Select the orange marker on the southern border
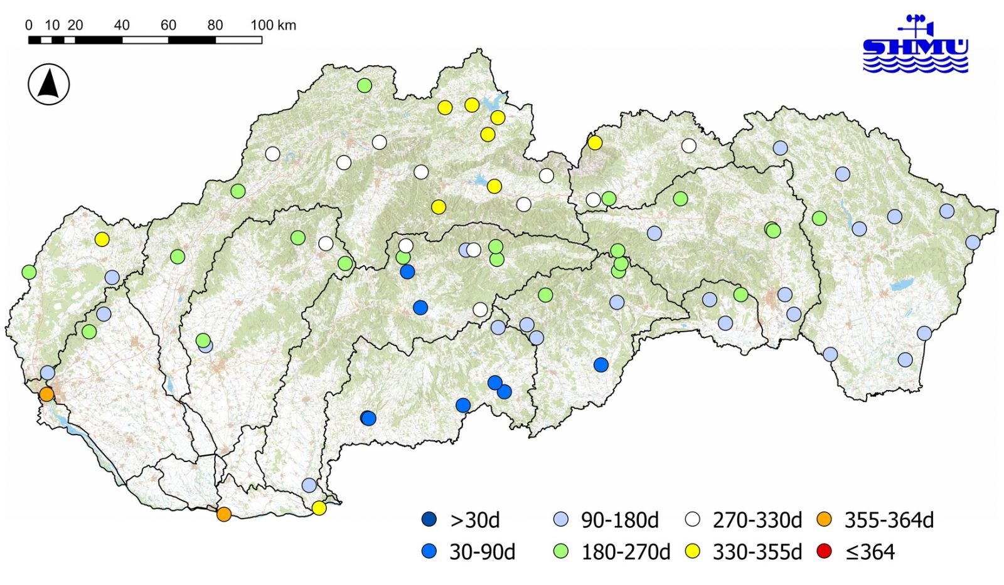 click(224, 514)
